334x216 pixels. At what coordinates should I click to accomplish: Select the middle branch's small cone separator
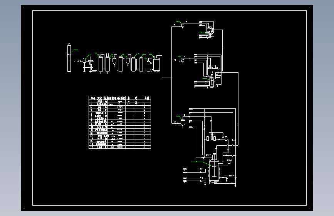point(183,61)
